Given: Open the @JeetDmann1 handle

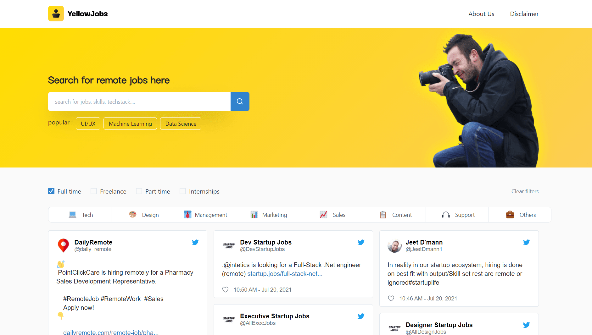Looking at the screenshot, I should pos(424,249).
